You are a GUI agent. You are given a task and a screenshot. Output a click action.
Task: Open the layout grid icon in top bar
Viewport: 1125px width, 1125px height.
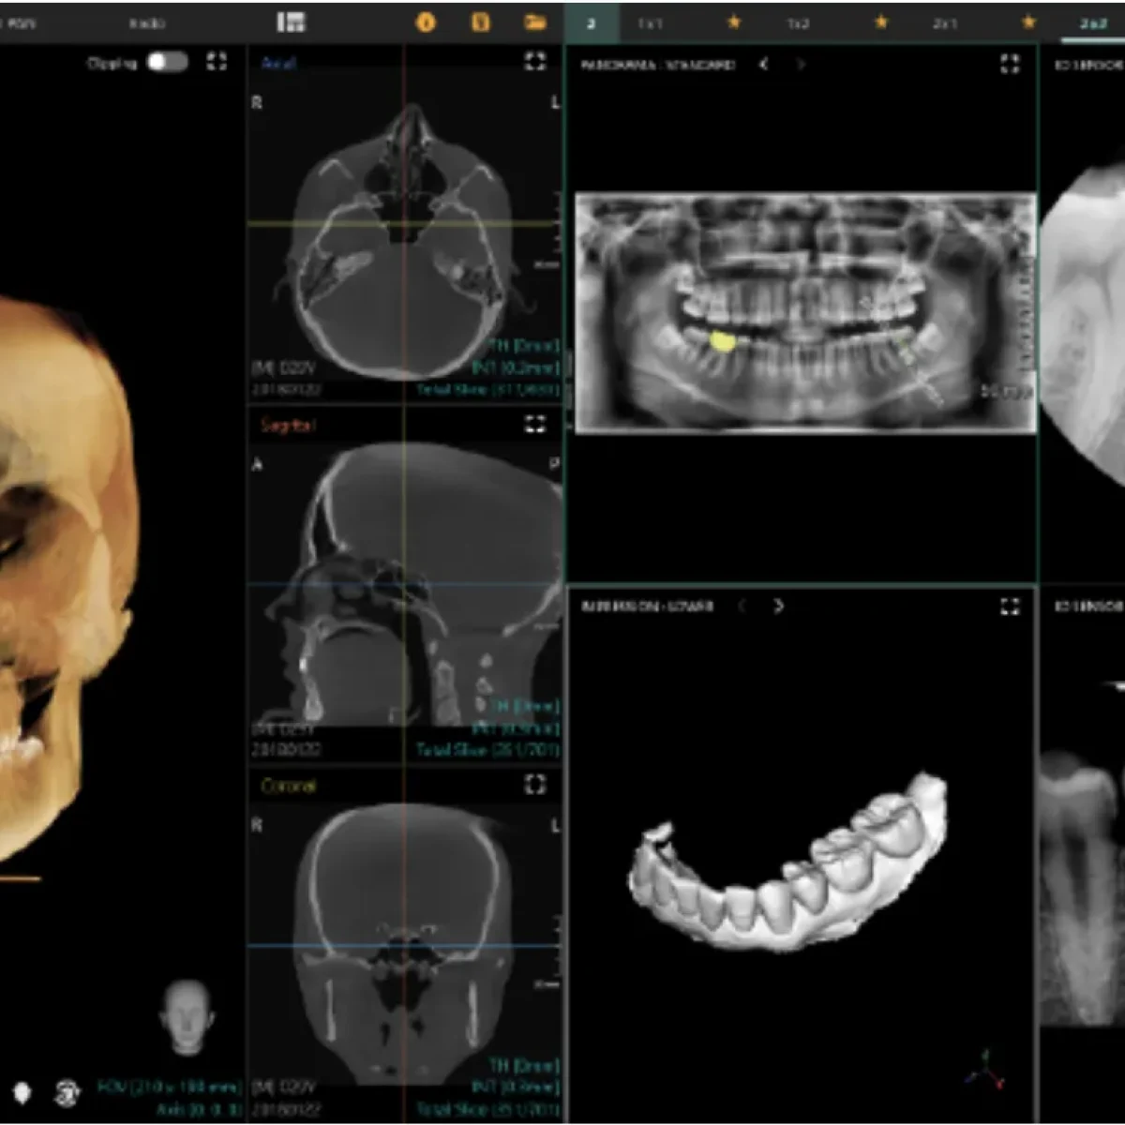coord(291,22)
